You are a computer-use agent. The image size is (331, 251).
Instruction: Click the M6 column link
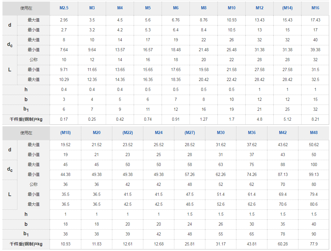(x=176, y=8)
